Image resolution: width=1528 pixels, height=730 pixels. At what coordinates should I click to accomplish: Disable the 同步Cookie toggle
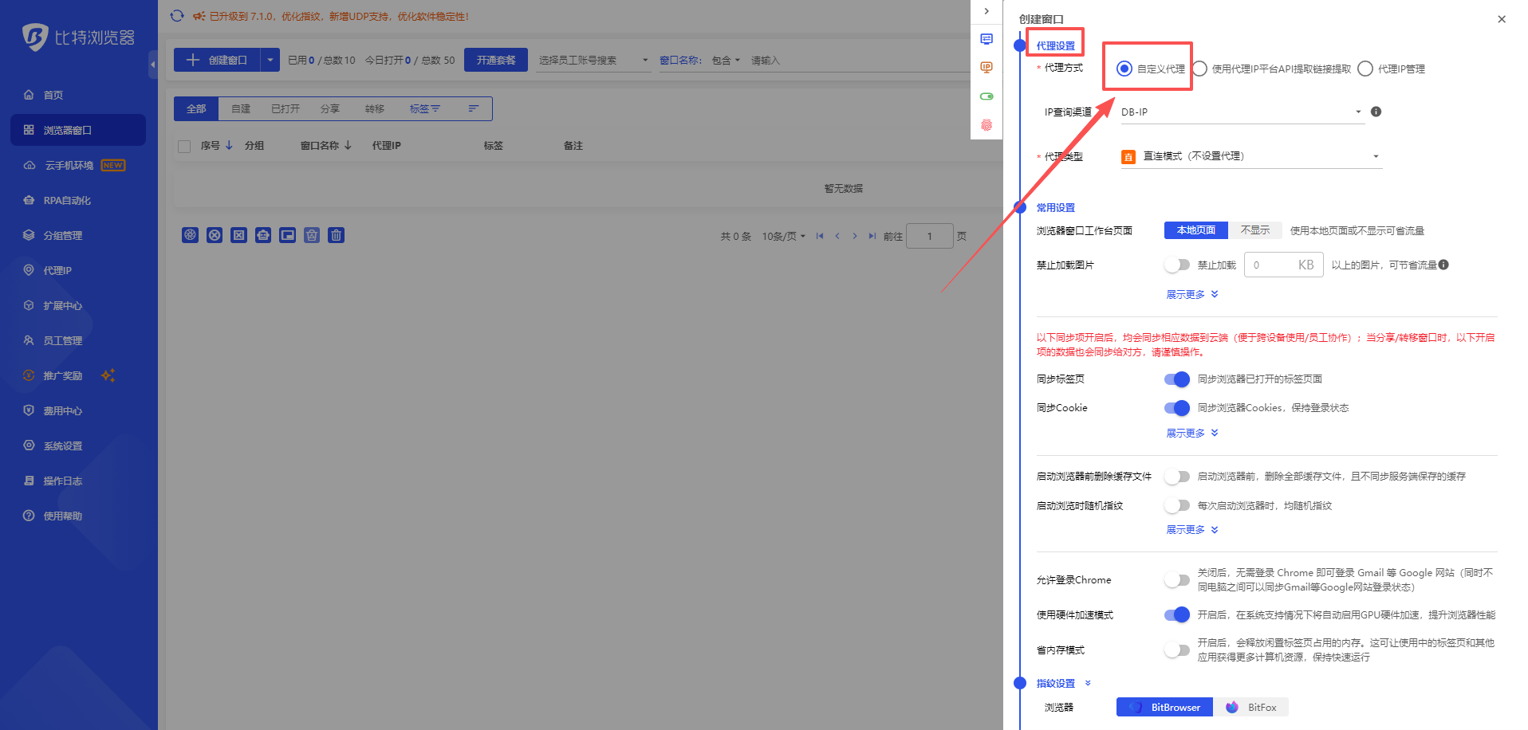click(1176, 407)
